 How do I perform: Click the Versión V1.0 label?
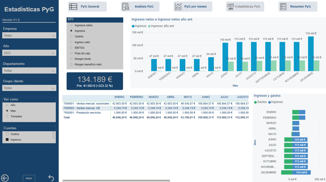coord(11,20)
